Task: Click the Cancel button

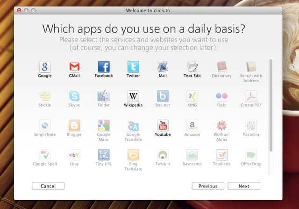Action: pyautogui.click(x=48, y=186)
